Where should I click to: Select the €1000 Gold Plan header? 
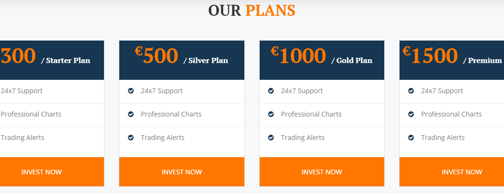[322, 60]
